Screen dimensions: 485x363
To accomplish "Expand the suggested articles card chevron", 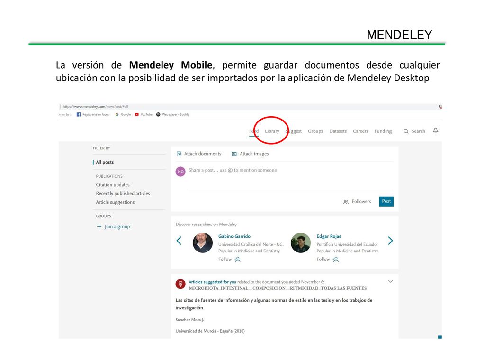I will pyautogui.click(x=390, y=281).
